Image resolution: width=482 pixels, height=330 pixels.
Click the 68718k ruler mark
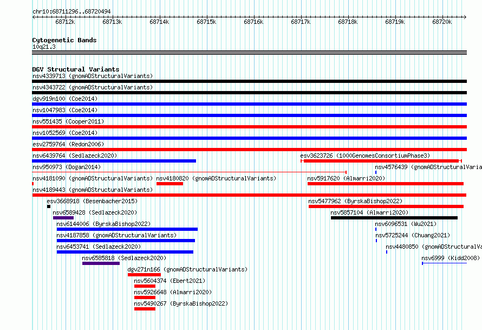click(348, 22)
